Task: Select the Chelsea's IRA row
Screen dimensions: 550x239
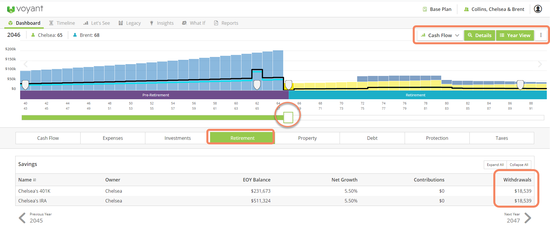Action: pos(275,201)
